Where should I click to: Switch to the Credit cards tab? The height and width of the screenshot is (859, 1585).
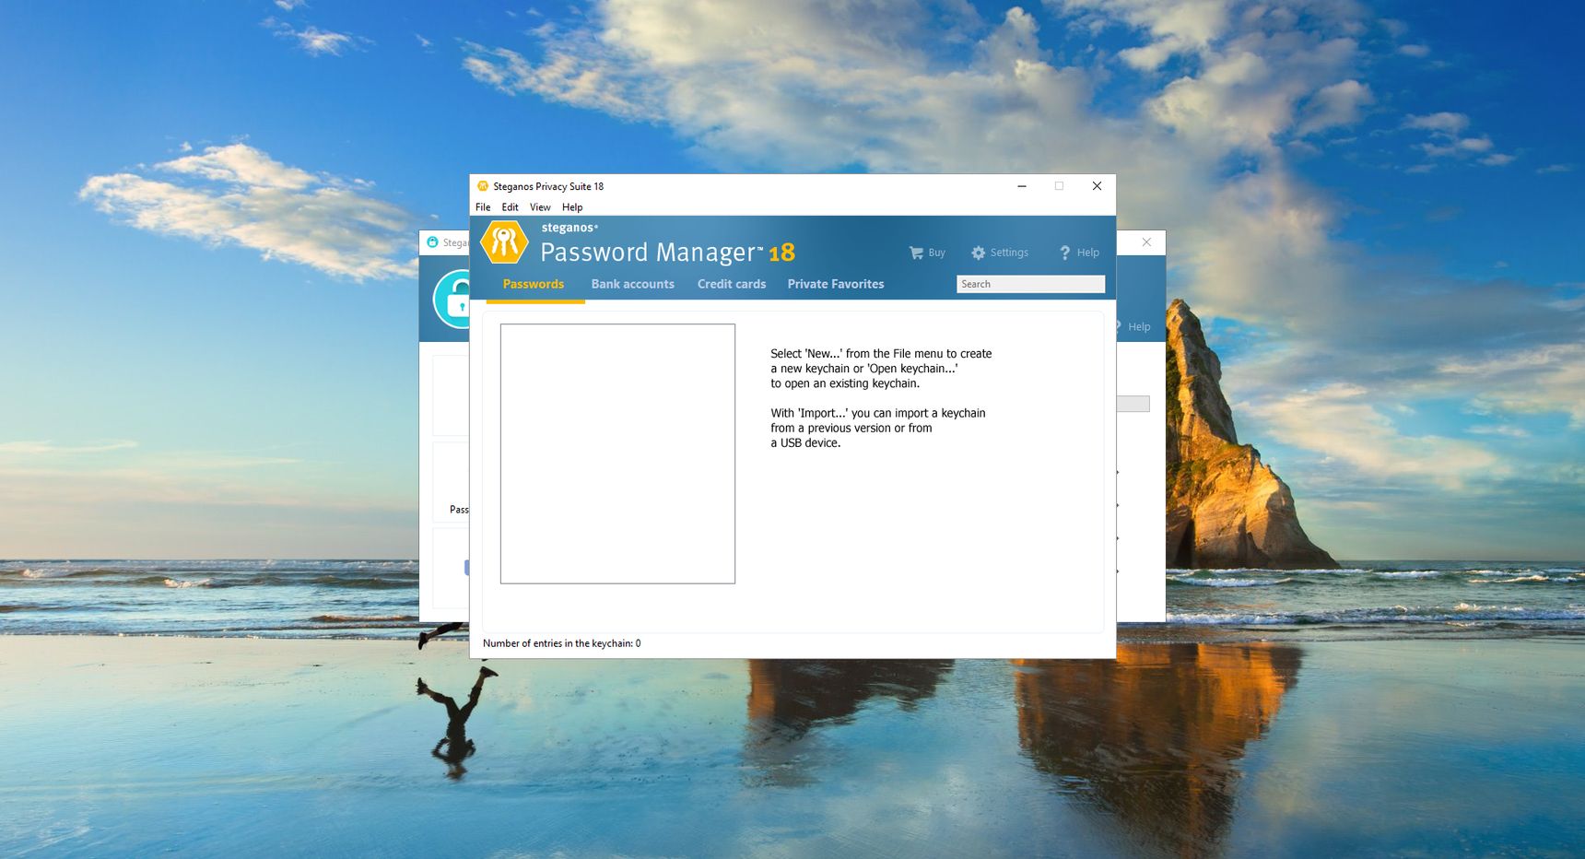pyautogui.click(x=732, y=284)
